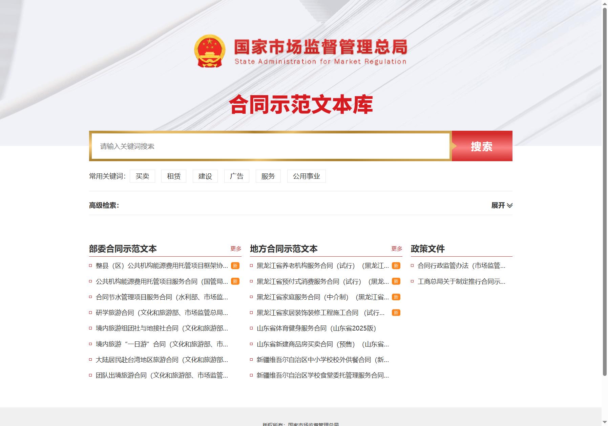Image resolution: width=608 pixels, height=426 pixels.
Task: Open 公共机构能源费用托管项目服务合同 link
Action: pyautogui.click(x=162, y=281)
